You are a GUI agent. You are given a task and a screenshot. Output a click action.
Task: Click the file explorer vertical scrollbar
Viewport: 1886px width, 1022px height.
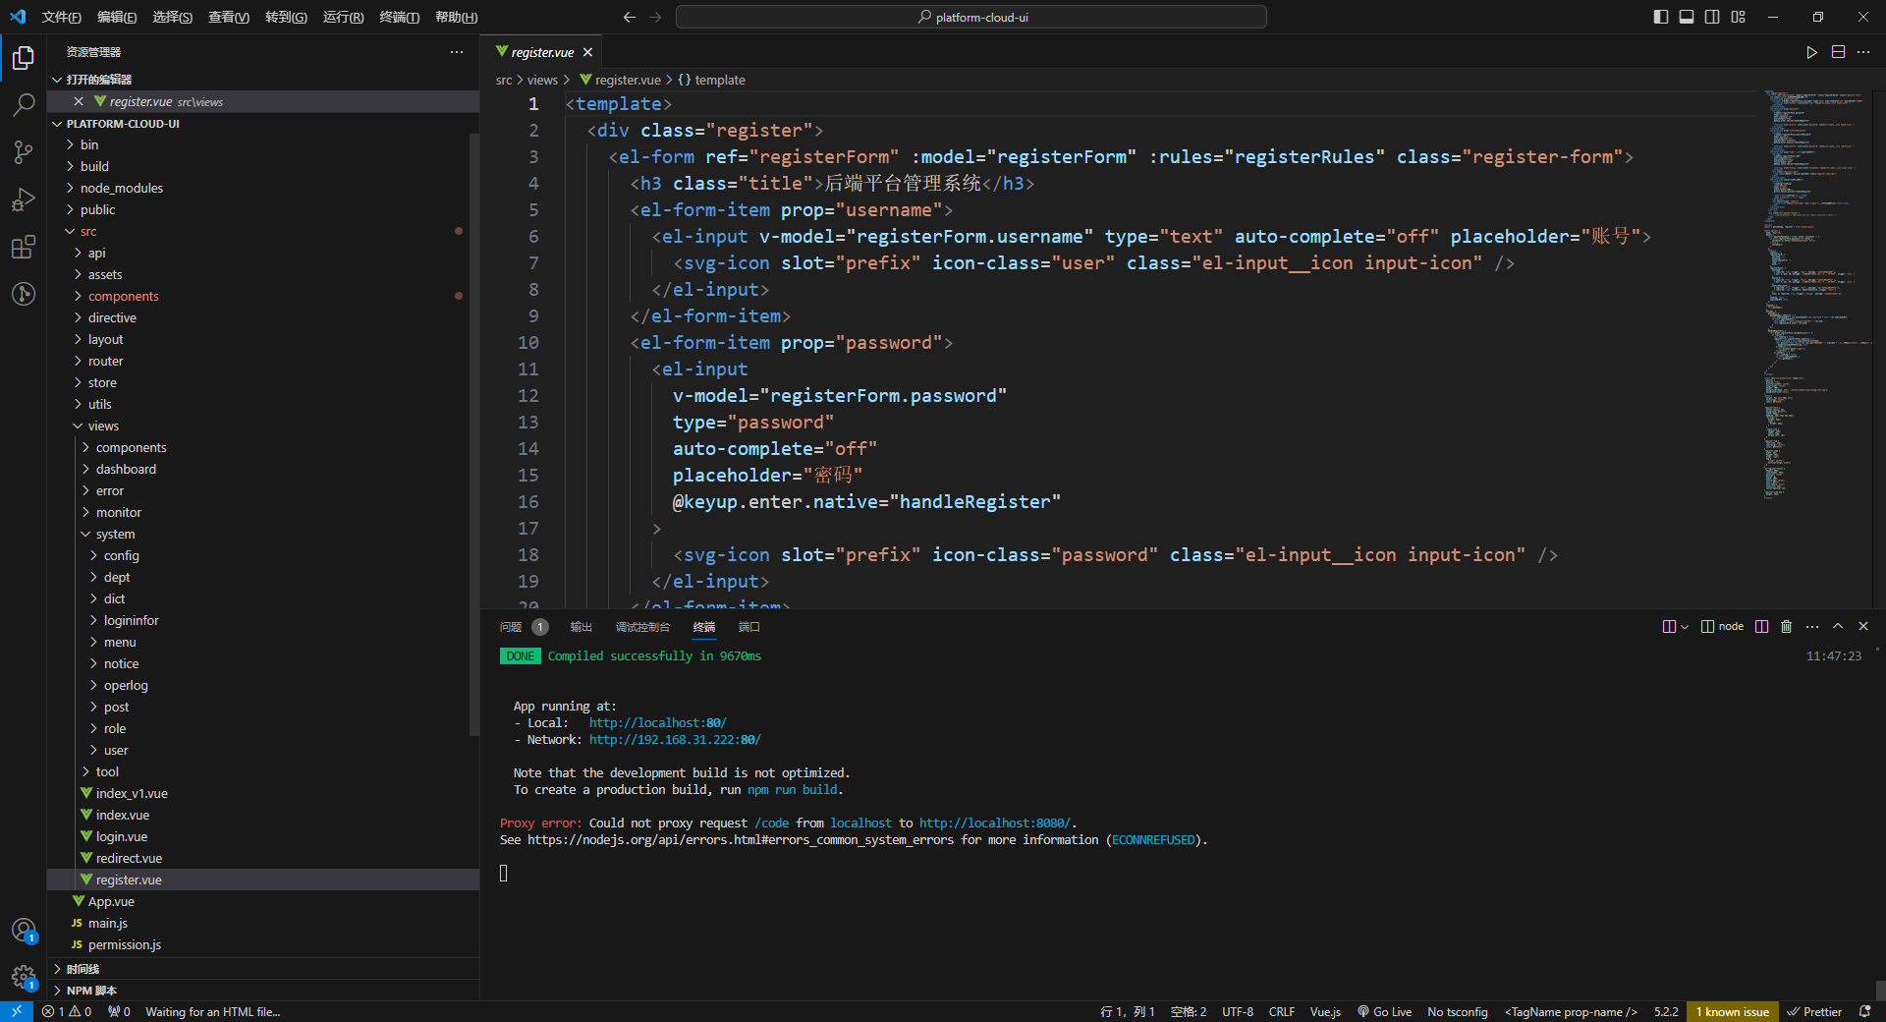coord(474,432)
